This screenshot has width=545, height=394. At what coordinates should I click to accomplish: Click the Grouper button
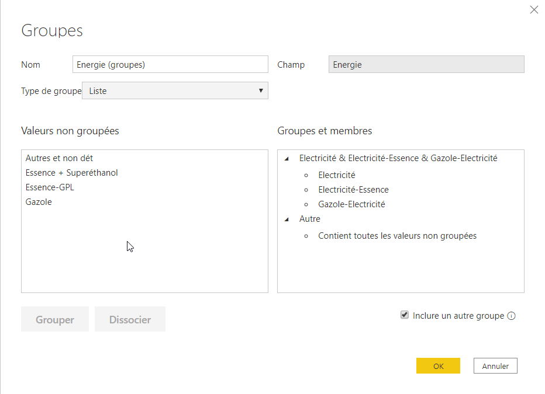55,319
